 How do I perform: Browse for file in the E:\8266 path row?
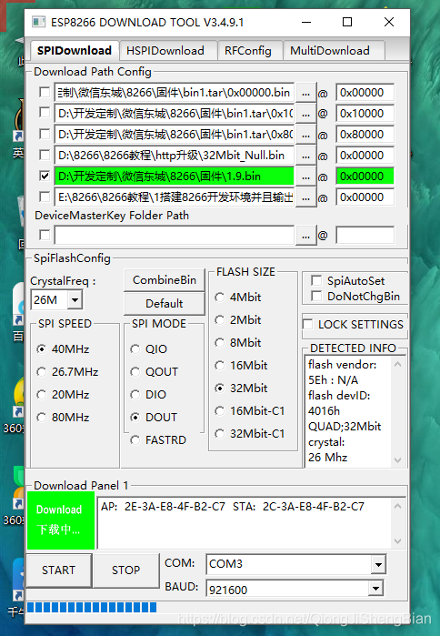coord(305,197)
